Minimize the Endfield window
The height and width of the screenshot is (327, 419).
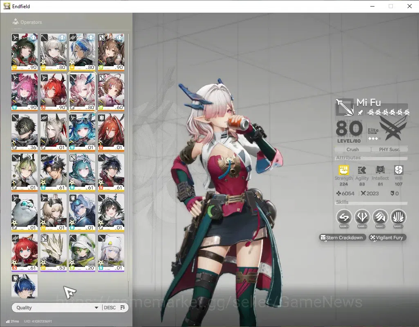372,6
